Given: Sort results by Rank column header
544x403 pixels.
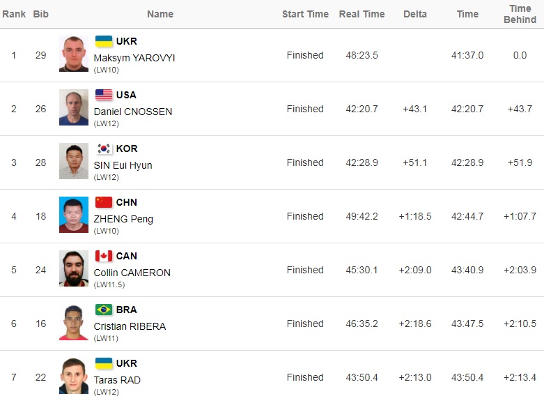Looking at the screenshot, I should tap(14, 14).
